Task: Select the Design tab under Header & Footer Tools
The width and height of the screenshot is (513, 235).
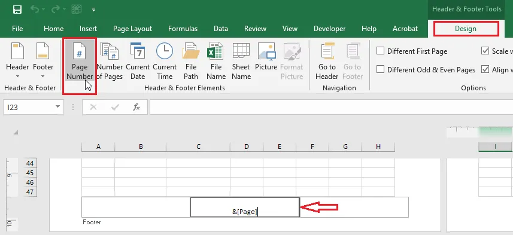Action: [466, 29]
